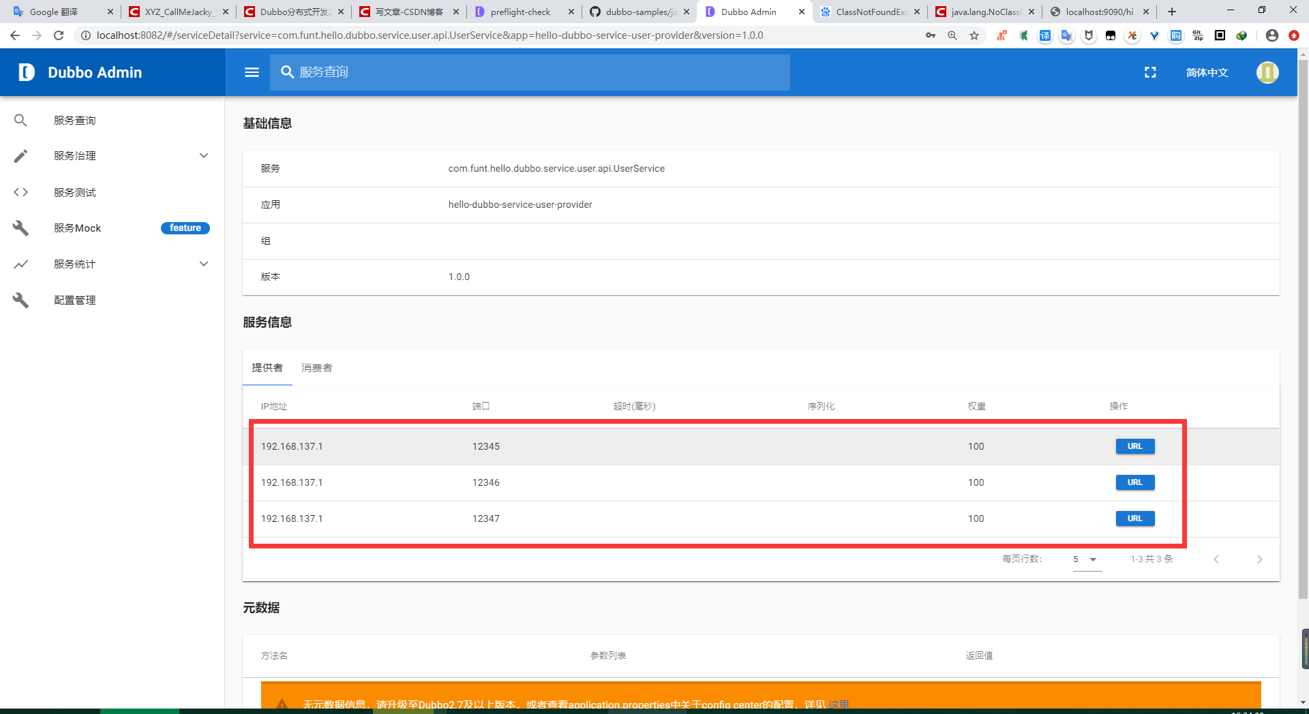Screen dimensions: 1309x714
Task: Sort by the 权重 column header
Action: 976,407
